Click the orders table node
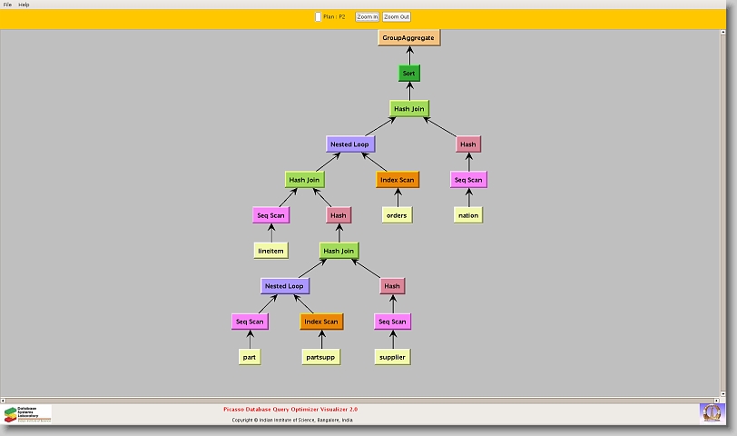The height and width of the screenshot is (436, 737). 396,215
